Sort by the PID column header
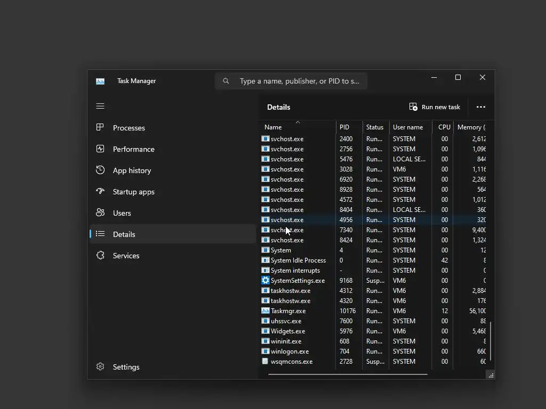This screenshot has height=409, width=546. coord(349,127)
